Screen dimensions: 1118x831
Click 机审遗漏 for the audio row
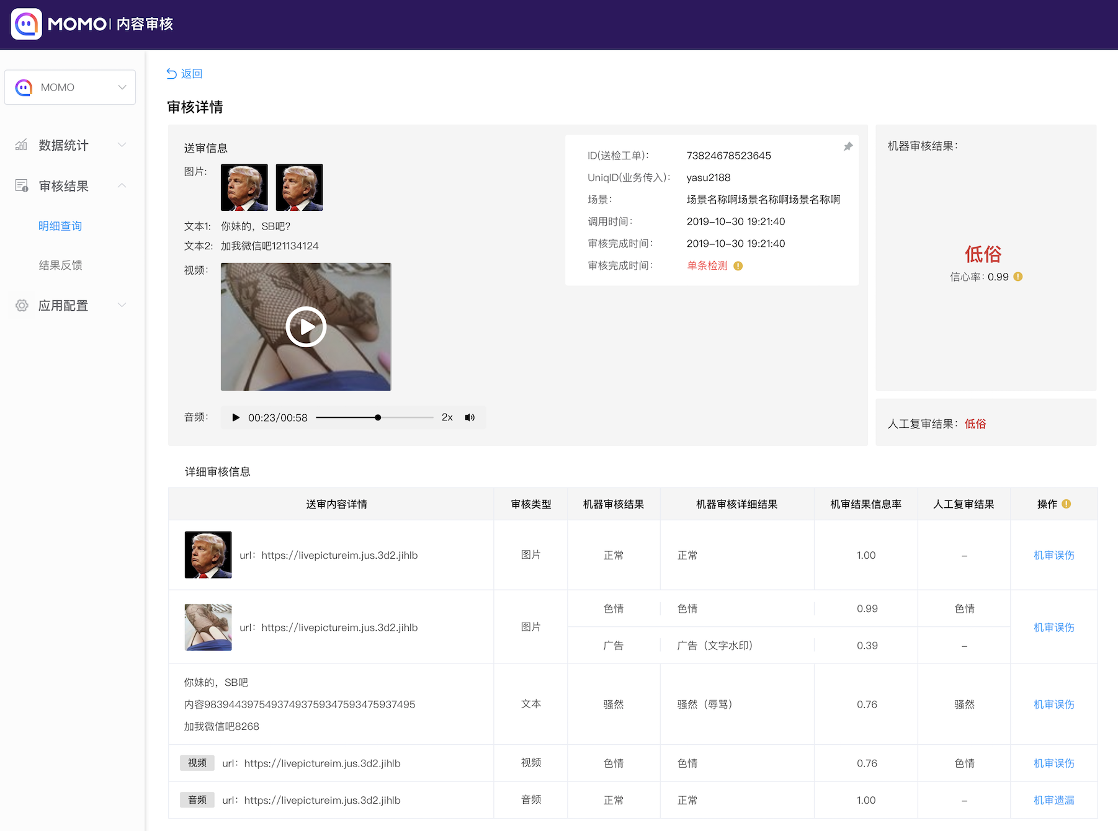(x=1054, y=800)
